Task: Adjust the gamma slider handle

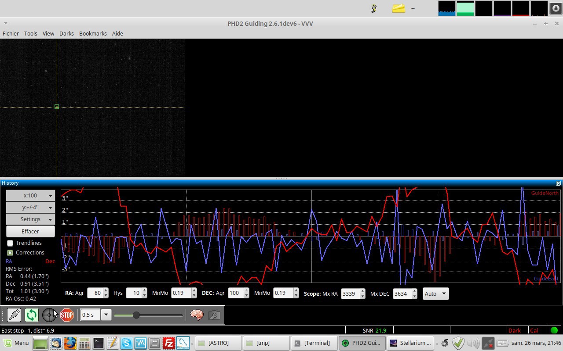Action: [136, 315]
